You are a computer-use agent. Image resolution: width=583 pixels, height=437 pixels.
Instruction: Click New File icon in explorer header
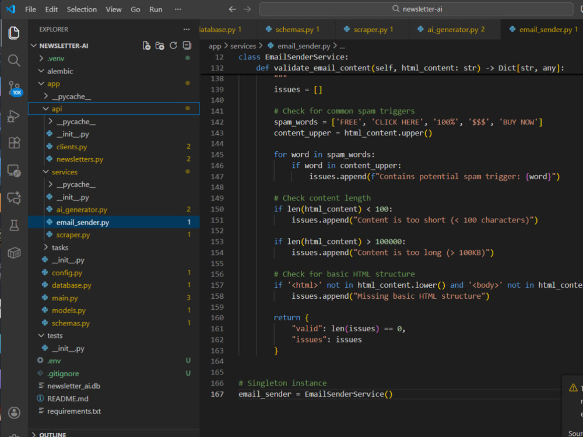pos(147,46)
